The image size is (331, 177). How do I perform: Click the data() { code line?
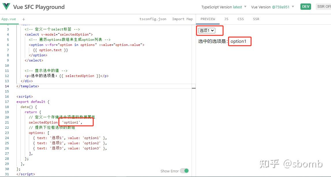pos(29,107)
